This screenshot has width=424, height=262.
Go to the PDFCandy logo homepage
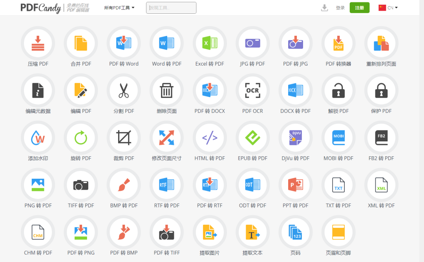[41, 8]
